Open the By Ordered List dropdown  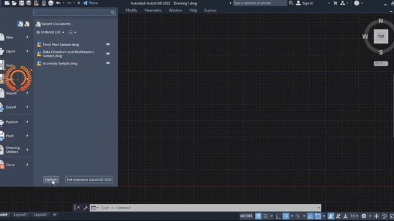click(x=50, y=33)
